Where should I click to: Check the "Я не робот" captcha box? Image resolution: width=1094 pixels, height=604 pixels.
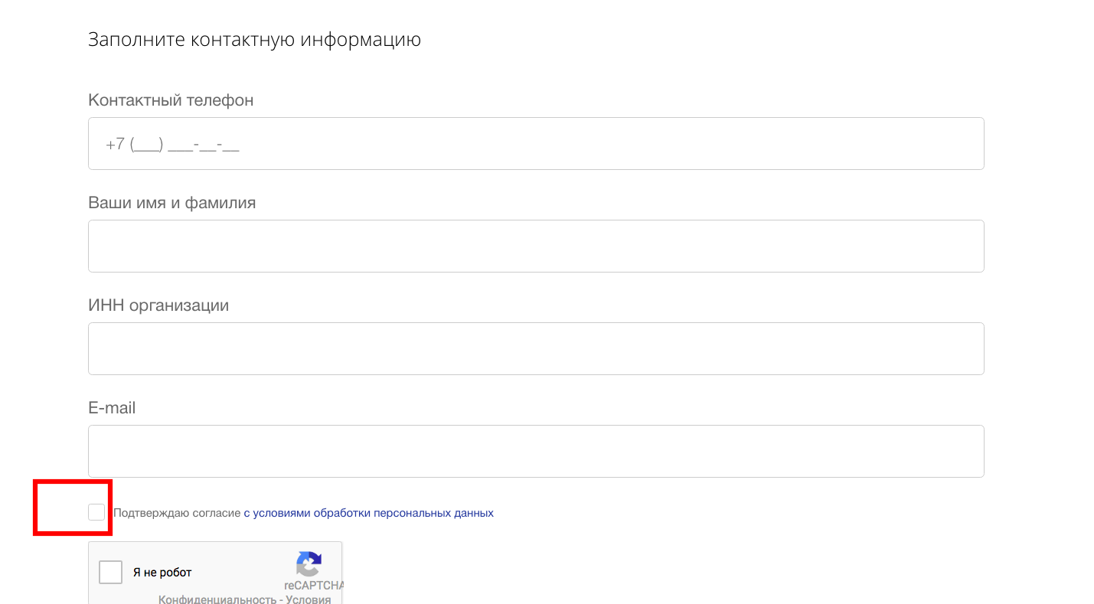click(111, 572)
